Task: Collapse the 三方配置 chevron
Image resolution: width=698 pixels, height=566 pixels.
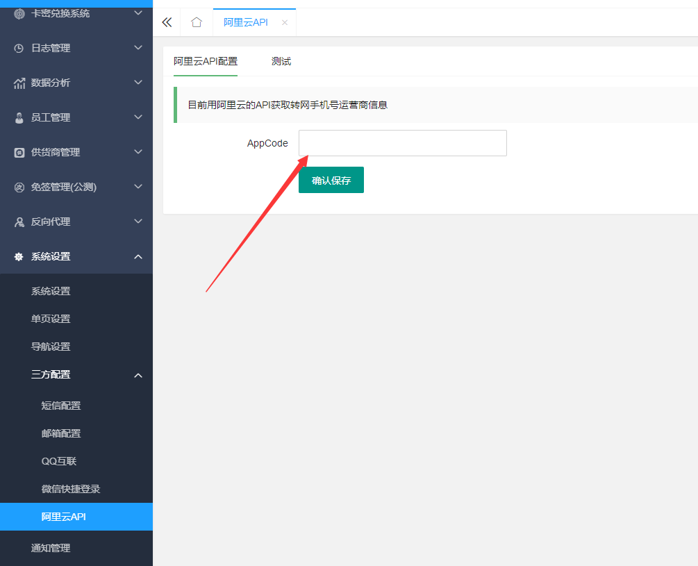Action: 138,376
